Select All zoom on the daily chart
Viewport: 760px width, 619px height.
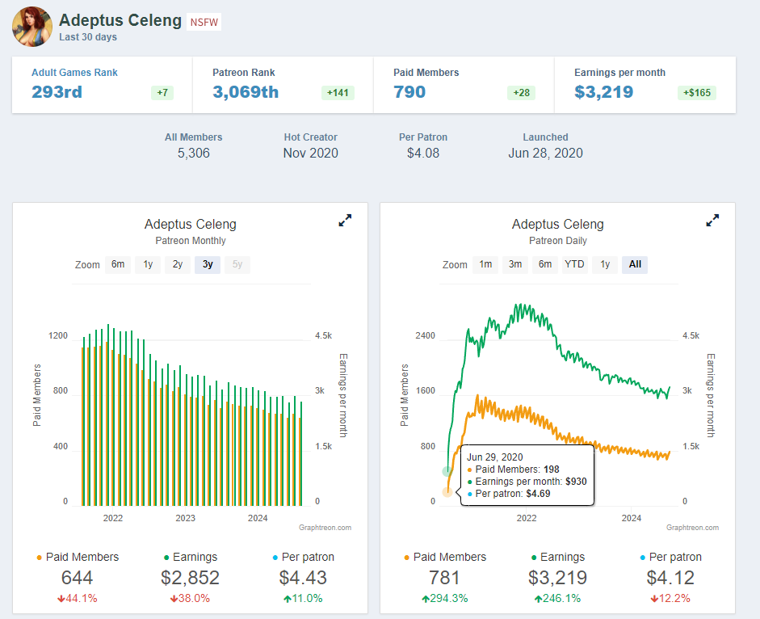635,264
